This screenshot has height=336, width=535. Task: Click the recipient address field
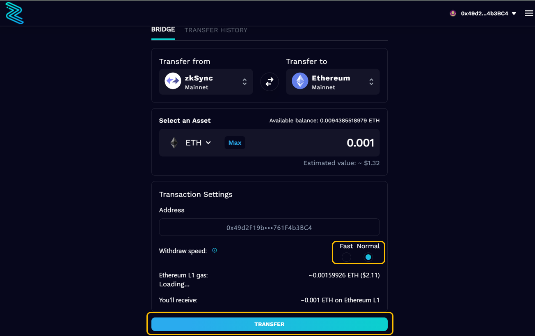point(269,227)
